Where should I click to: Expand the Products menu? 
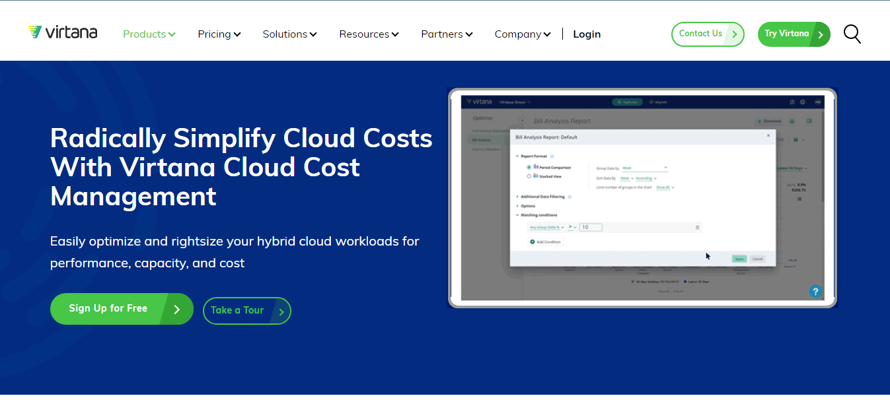pos(149,34)
